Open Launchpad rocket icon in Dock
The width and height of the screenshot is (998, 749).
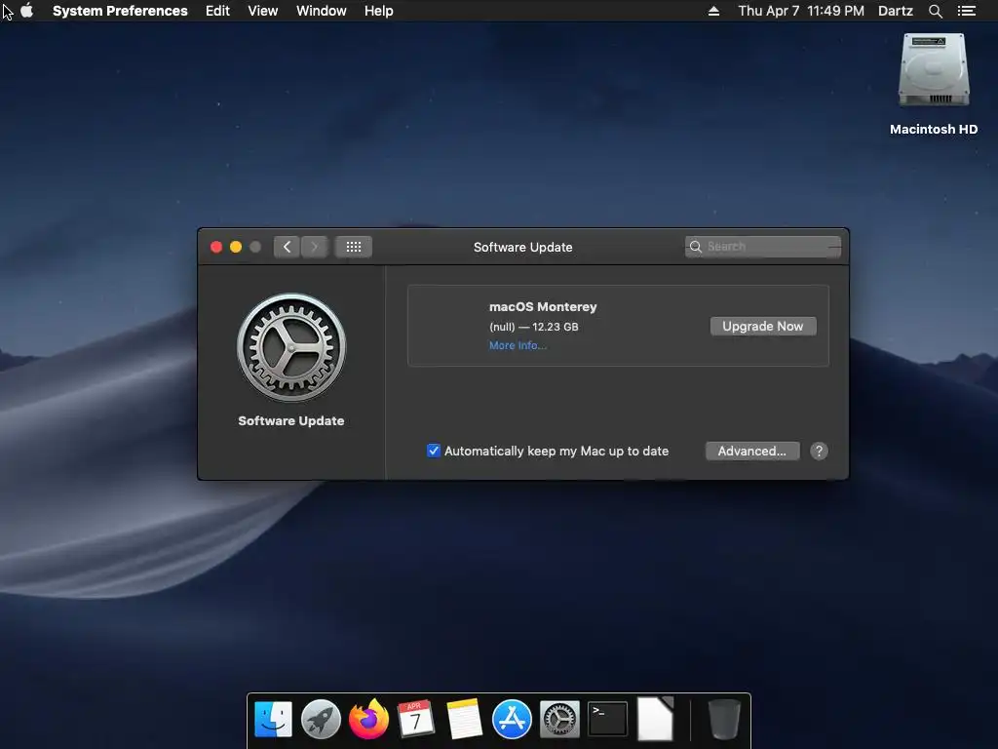pos(321,720)
